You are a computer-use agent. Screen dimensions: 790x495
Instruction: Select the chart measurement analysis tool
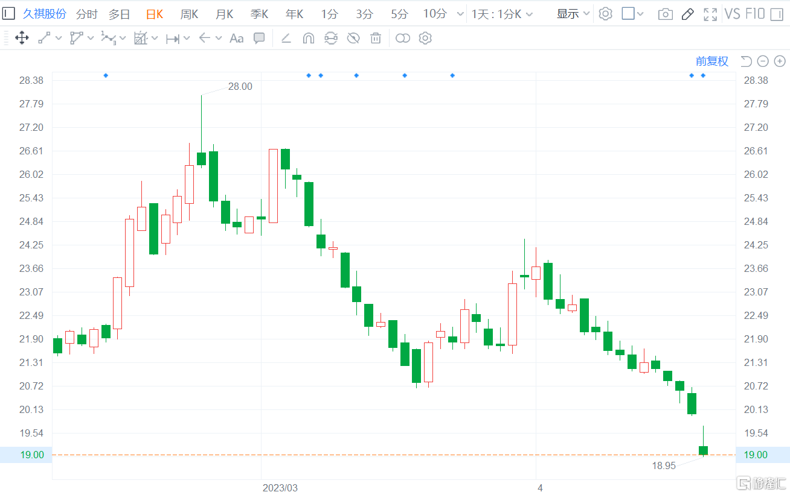(x=141, y=39)
